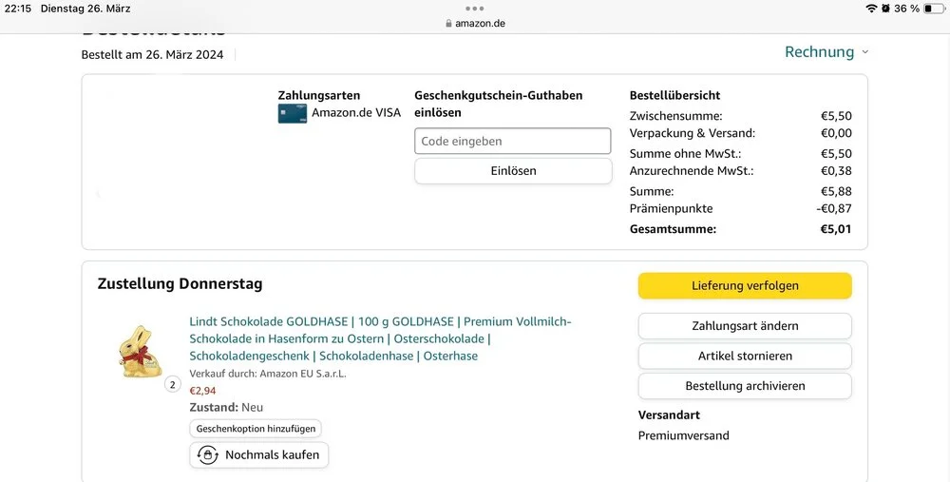Select Artikel stornieren
The height and width of the screenshot is (482, 950).
(x=745, y=356)
